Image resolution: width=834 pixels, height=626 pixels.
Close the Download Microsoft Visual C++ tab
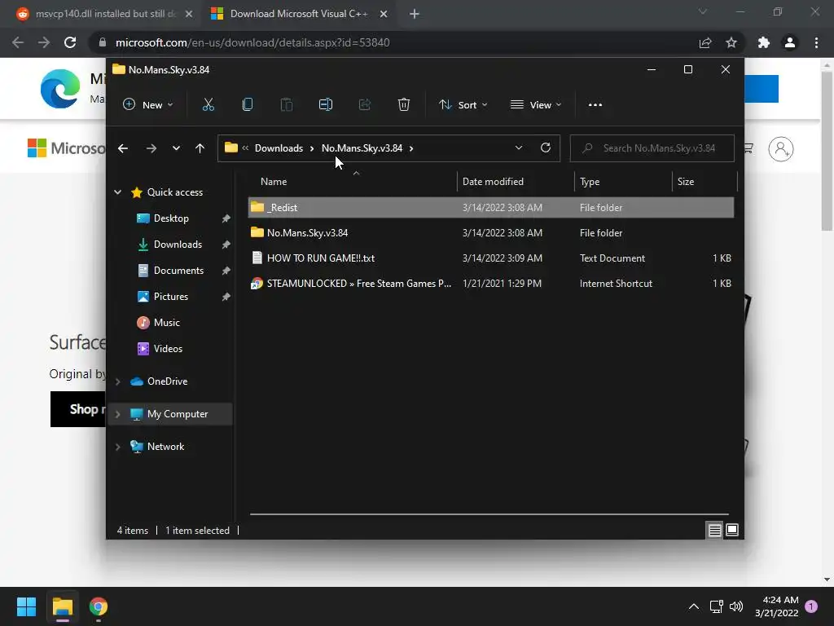point(384,14)
